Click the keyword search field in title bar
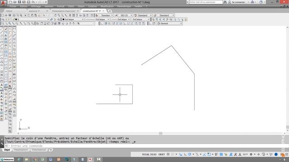Viewport: 289px width, 162px height. pyautogui.click(x=206, y=2)
